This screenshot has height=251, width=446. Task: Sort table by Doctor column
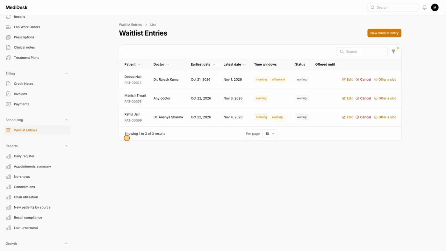pos(161,64)
